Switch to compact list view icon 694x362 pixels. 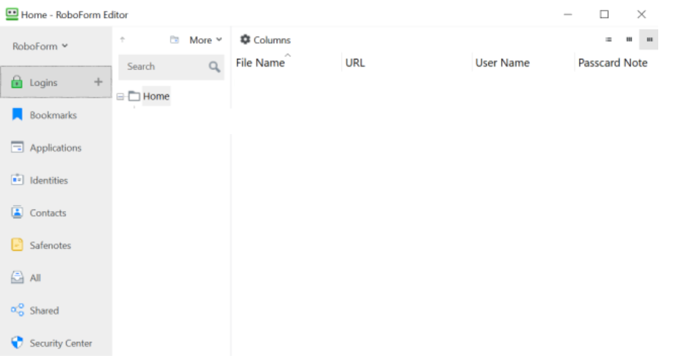[608, 40]
